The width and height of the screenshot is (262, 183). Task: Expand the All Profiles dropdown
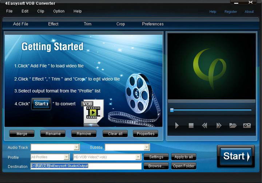pos(67,157)
